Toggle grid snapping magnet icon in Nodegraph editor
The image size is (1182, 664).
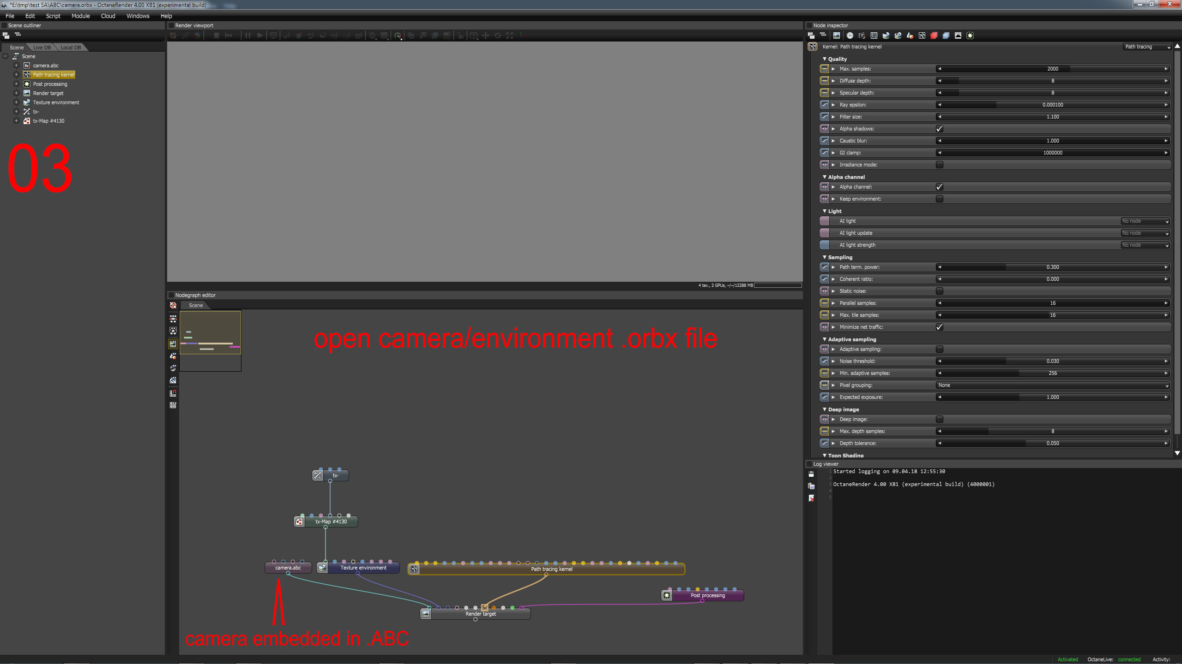pos(173,393)
